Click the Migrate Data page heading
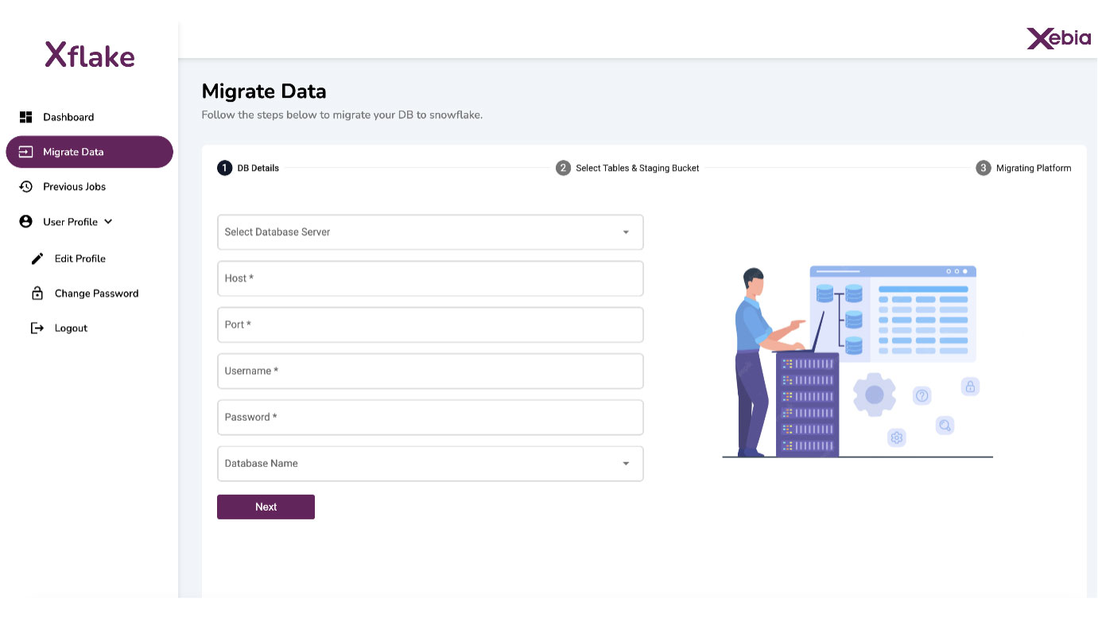The height and width of the screenshot is (618, 1098). [x=264, y=91]
